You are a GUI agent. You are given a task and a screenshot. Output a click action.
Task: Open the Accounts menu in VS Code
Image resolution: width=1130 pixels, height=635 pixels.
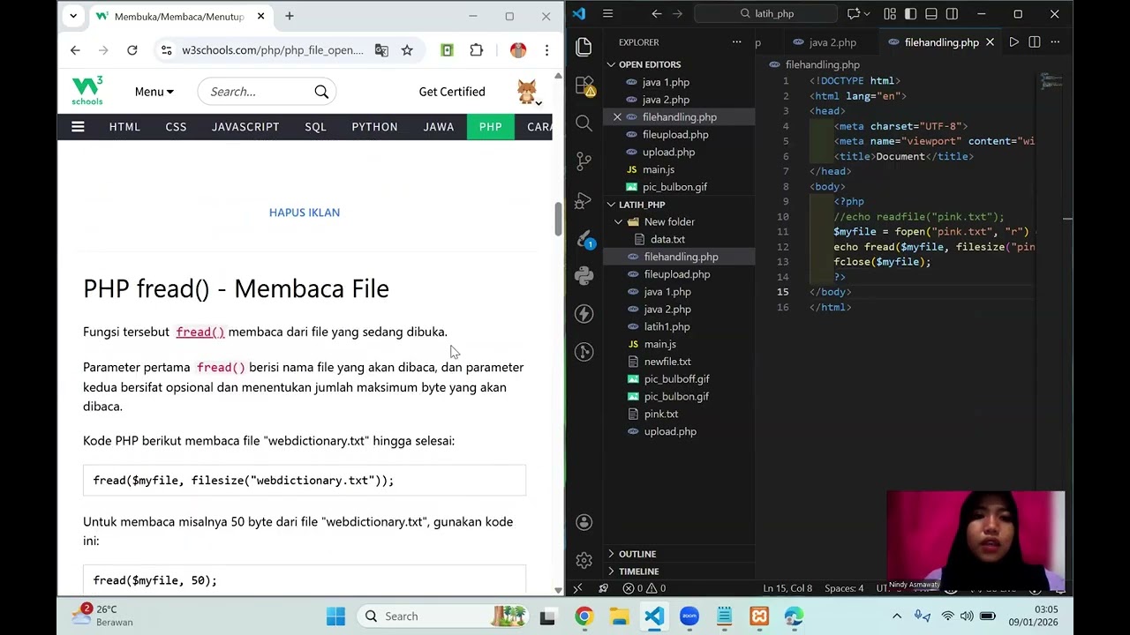(584, 522)
